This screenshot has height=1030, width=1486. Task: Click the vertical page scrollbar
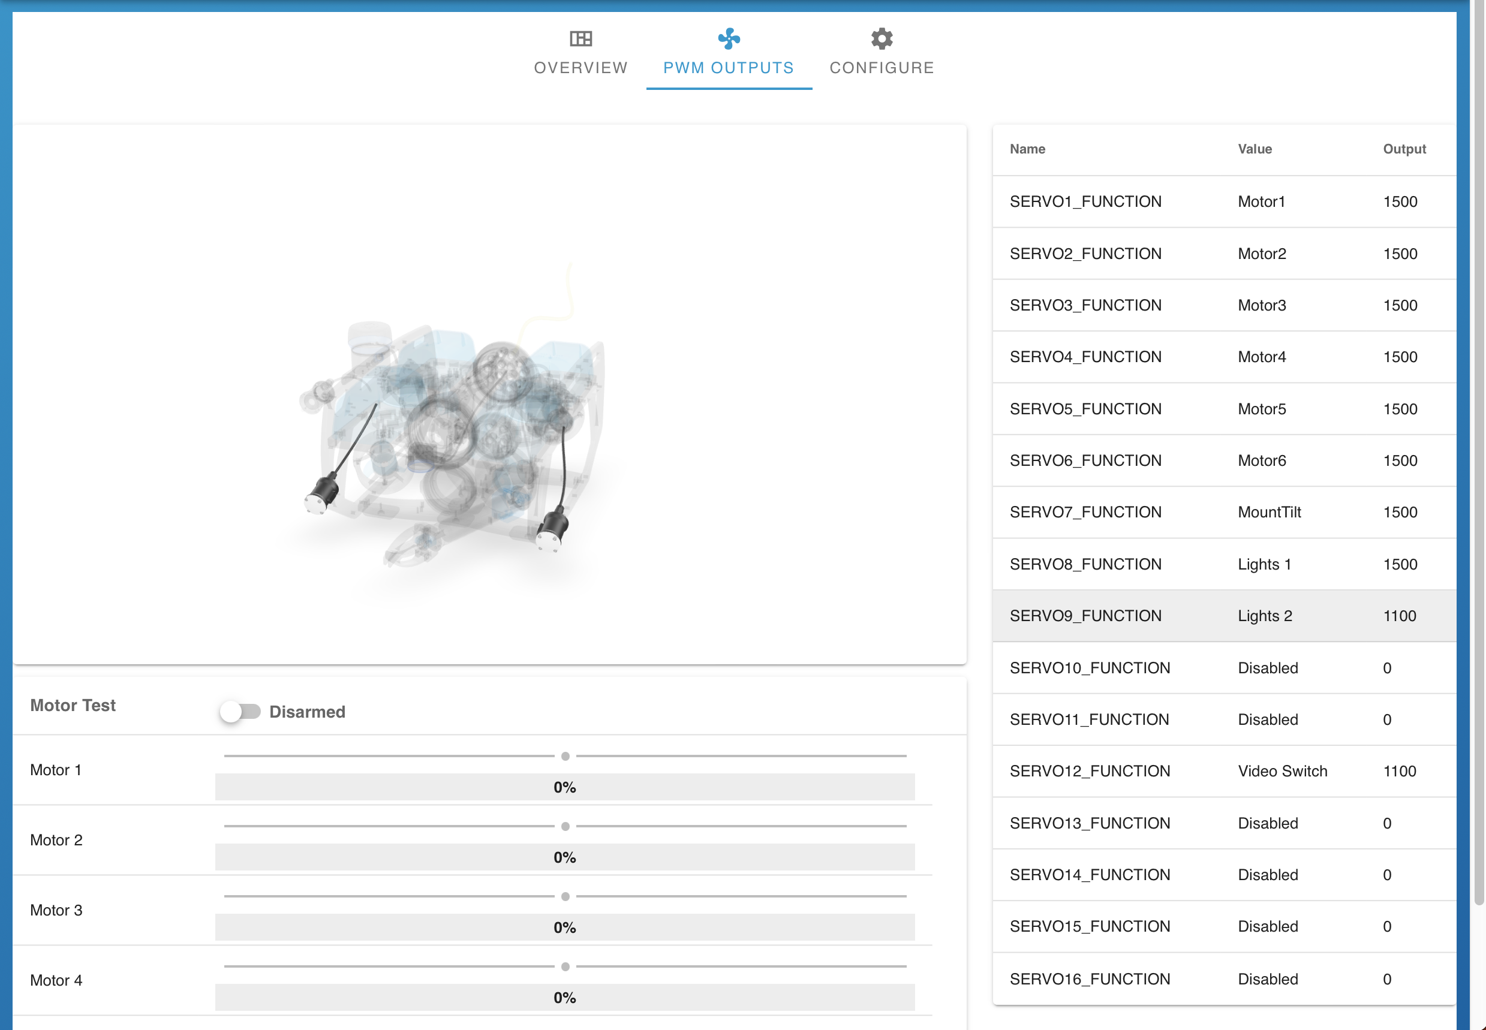click(x=1479, y=452)
